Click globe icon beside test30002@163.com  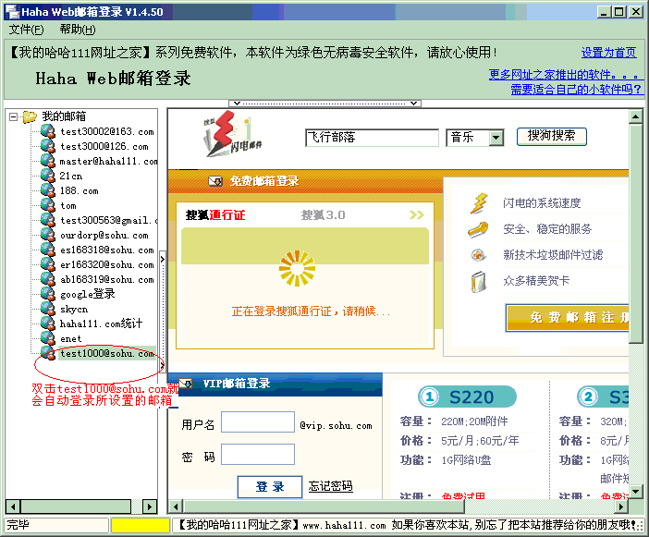48,131
